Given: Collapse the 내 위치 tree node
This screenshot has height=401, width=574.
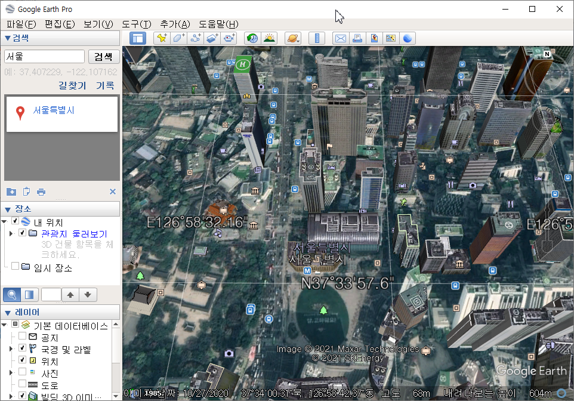Looking at the screenshot, I should pyautogui.click(x=4, y=221).
